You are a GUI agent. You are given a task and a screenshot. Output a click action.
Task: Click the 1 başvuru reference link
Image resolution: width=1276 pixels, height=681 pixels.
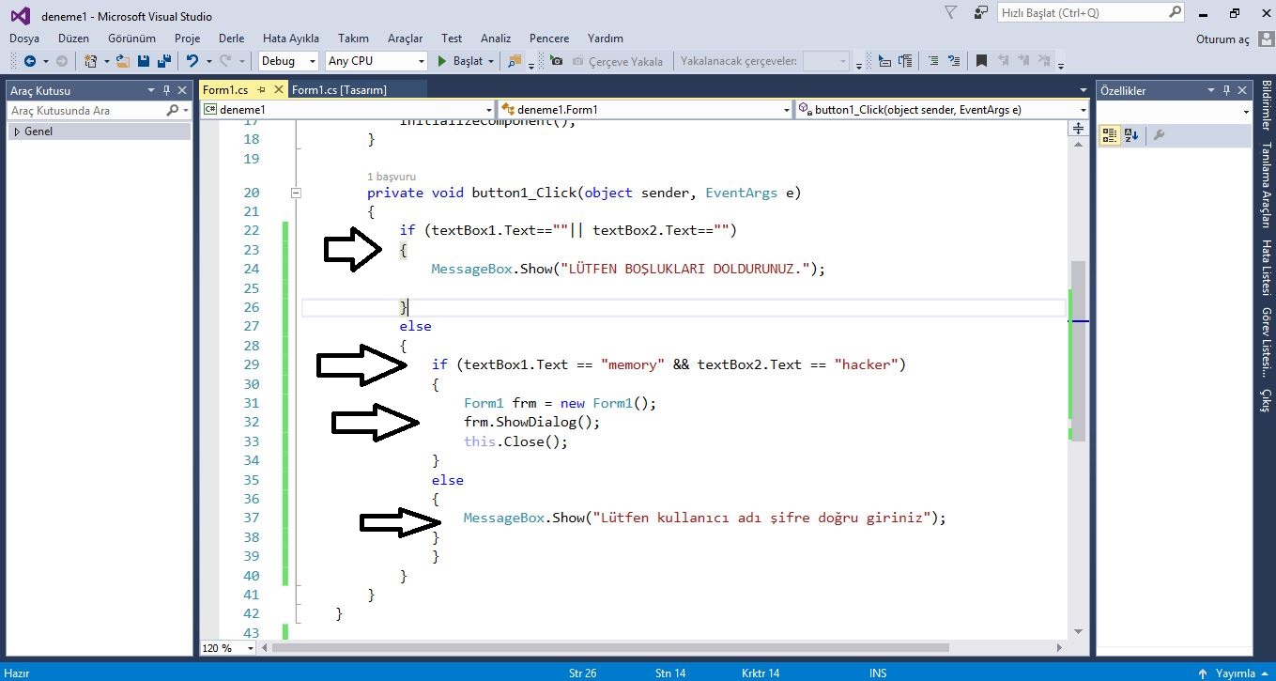[392, 177]
